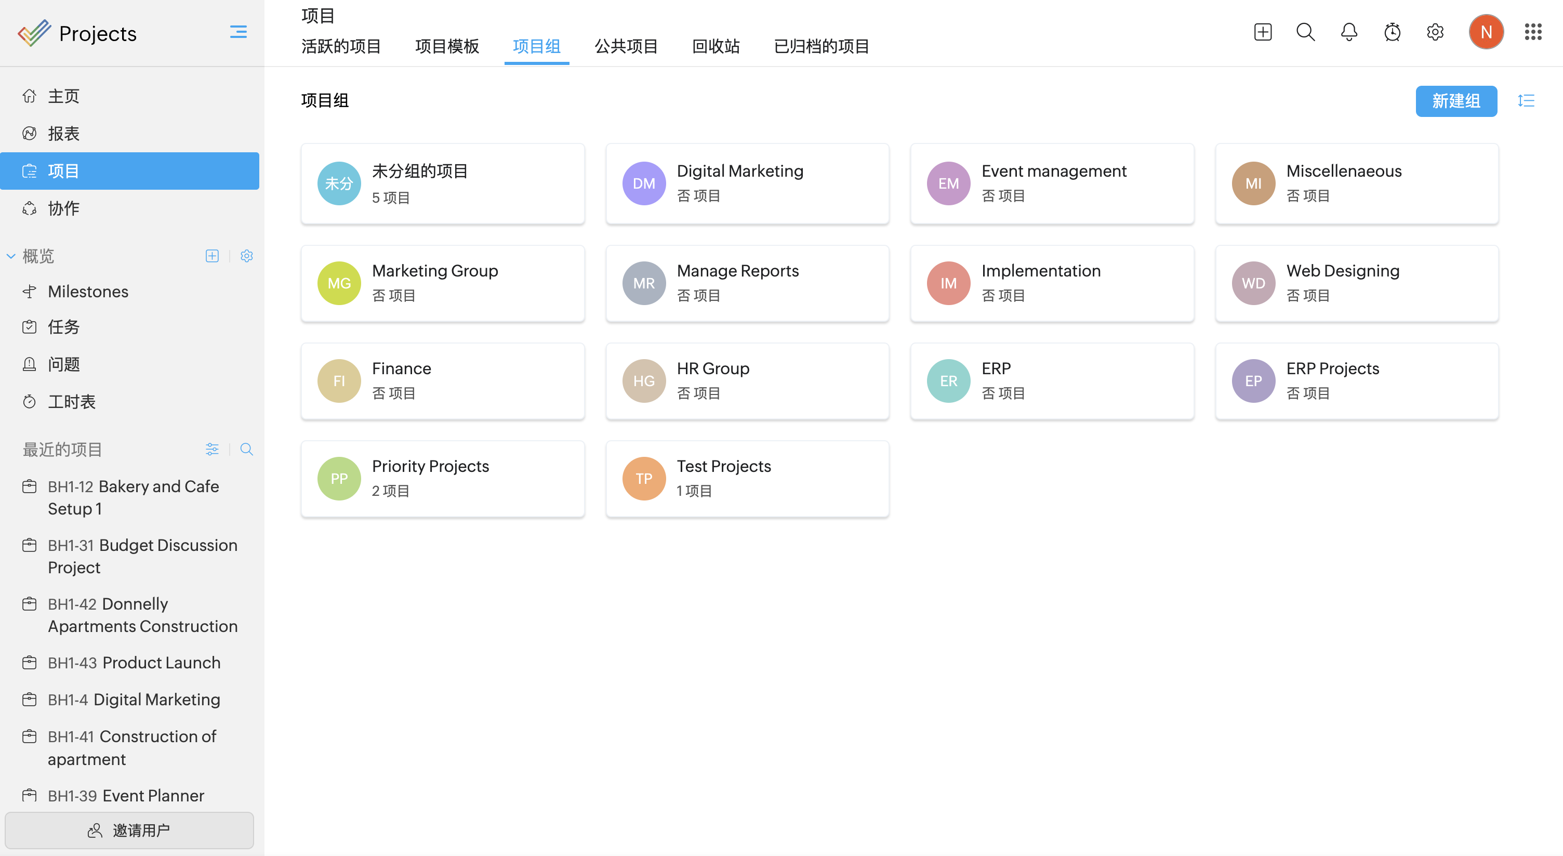Viewport: 1563px width, 856px height.
Task: Click the 邀请用户 button
Action: coord(129,830)
